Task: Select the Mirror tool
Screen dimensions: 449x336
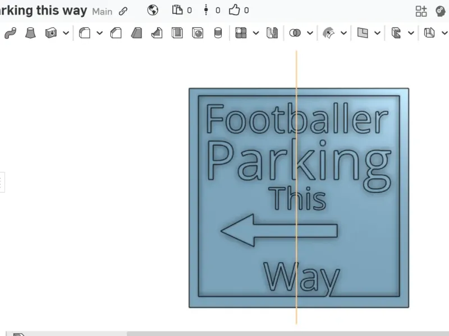Action: click(x=272, y=33)
